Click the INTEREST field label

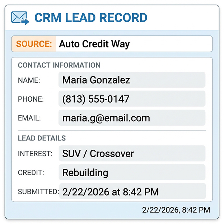[x=35, y=154]
